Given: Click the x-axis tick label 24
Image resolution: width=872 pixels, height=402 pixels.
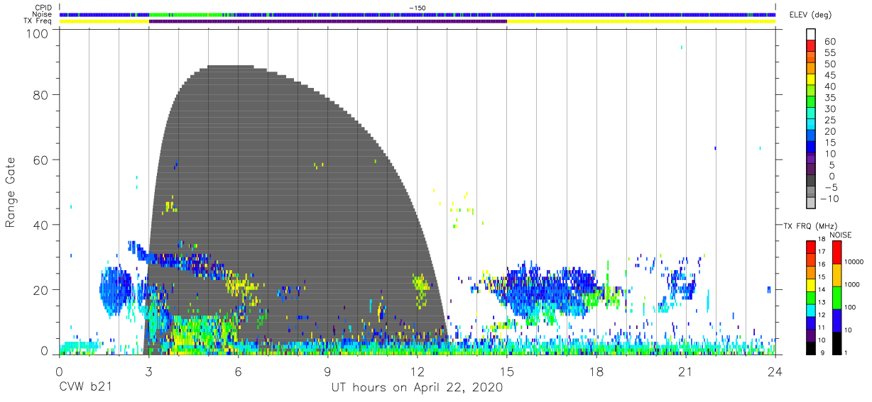Looking at the screenshot, I should coord(775,371).
